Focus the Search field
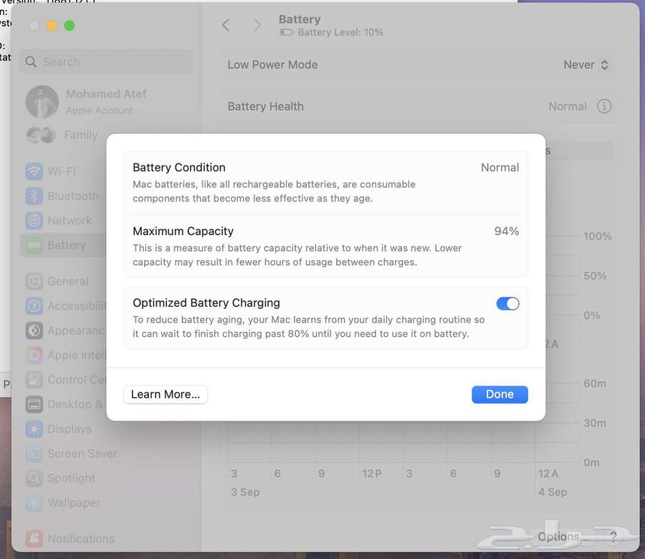 pos(107,62)
